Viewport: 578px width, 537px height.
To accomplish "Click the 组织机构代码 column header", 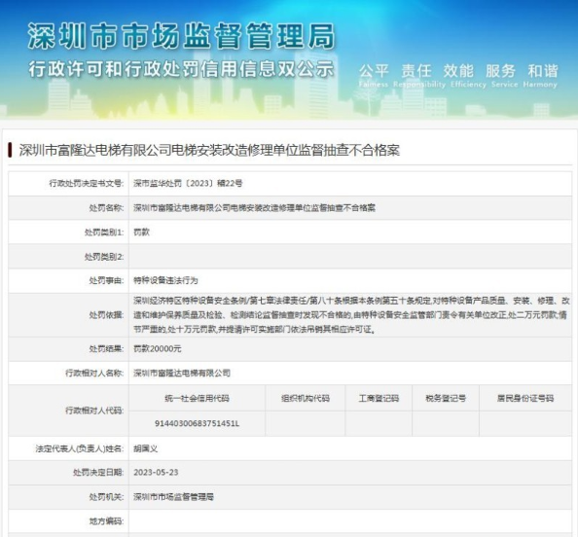I will tap(306, 399).
